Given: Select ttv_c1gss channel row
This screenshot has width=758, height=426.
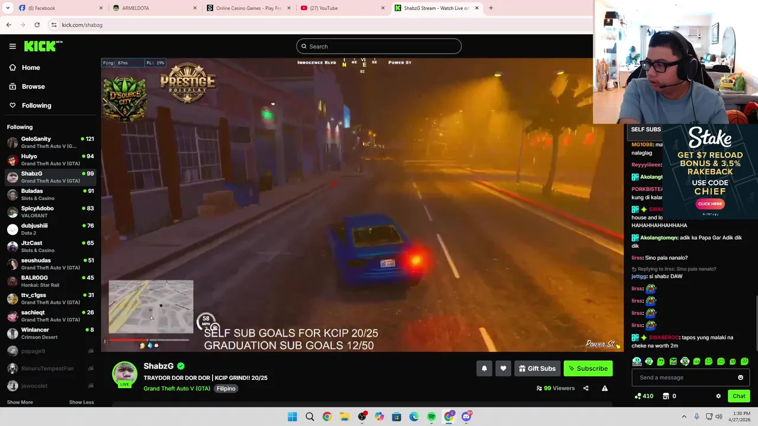Looking at the screenshot, I should click(x=50, y=299).
